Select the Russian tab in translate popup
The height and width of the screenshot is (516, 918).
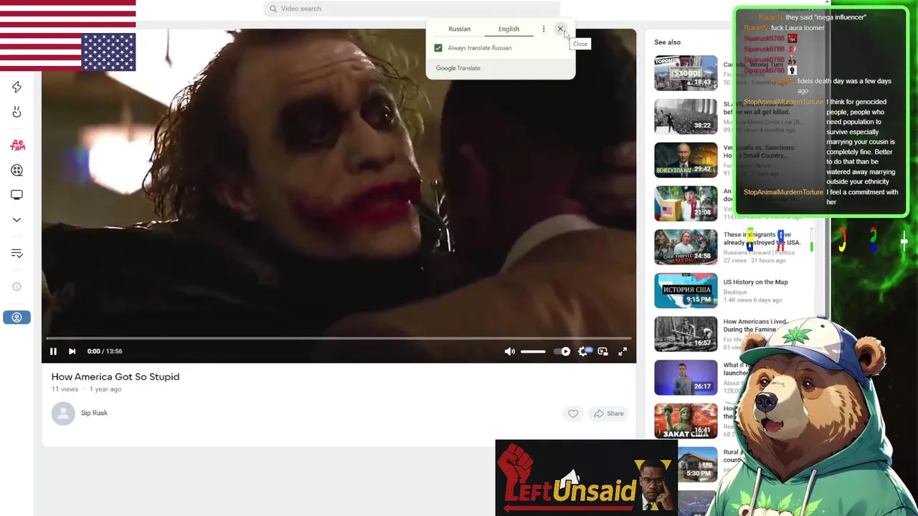[x=460, y=29]
